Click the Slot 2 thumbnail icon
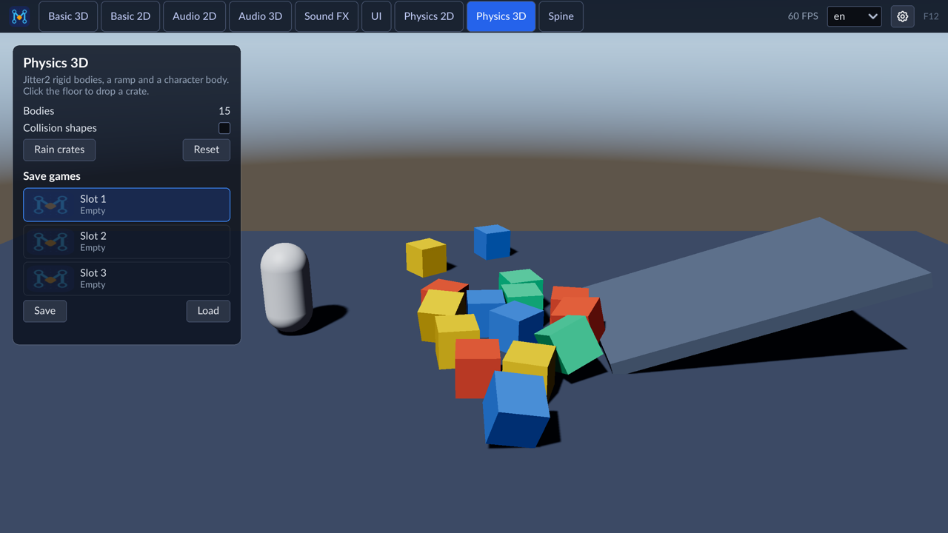This screenshot has width=948, height=533. (50, 241)
